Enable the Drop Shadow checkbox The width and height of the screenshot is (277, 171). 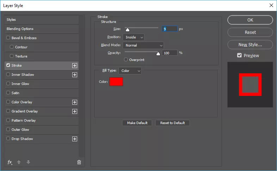click(8, 139)
